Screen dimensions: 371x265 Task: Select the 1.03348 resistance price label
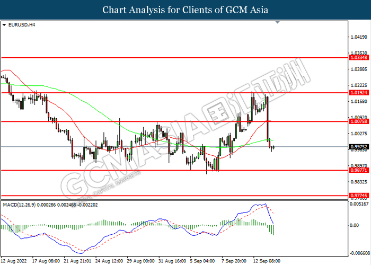[x=359, y=57]
